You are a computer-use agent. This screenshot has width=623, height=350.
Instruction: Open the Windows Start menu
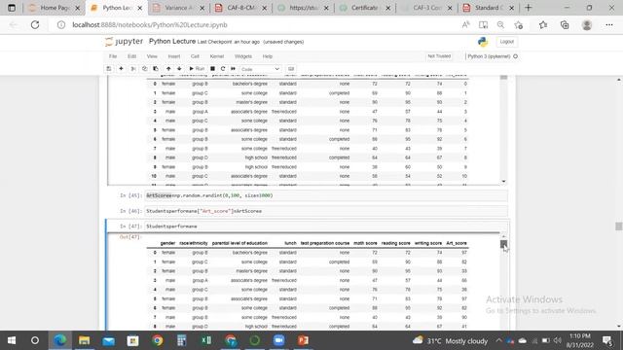click(12, 340)
